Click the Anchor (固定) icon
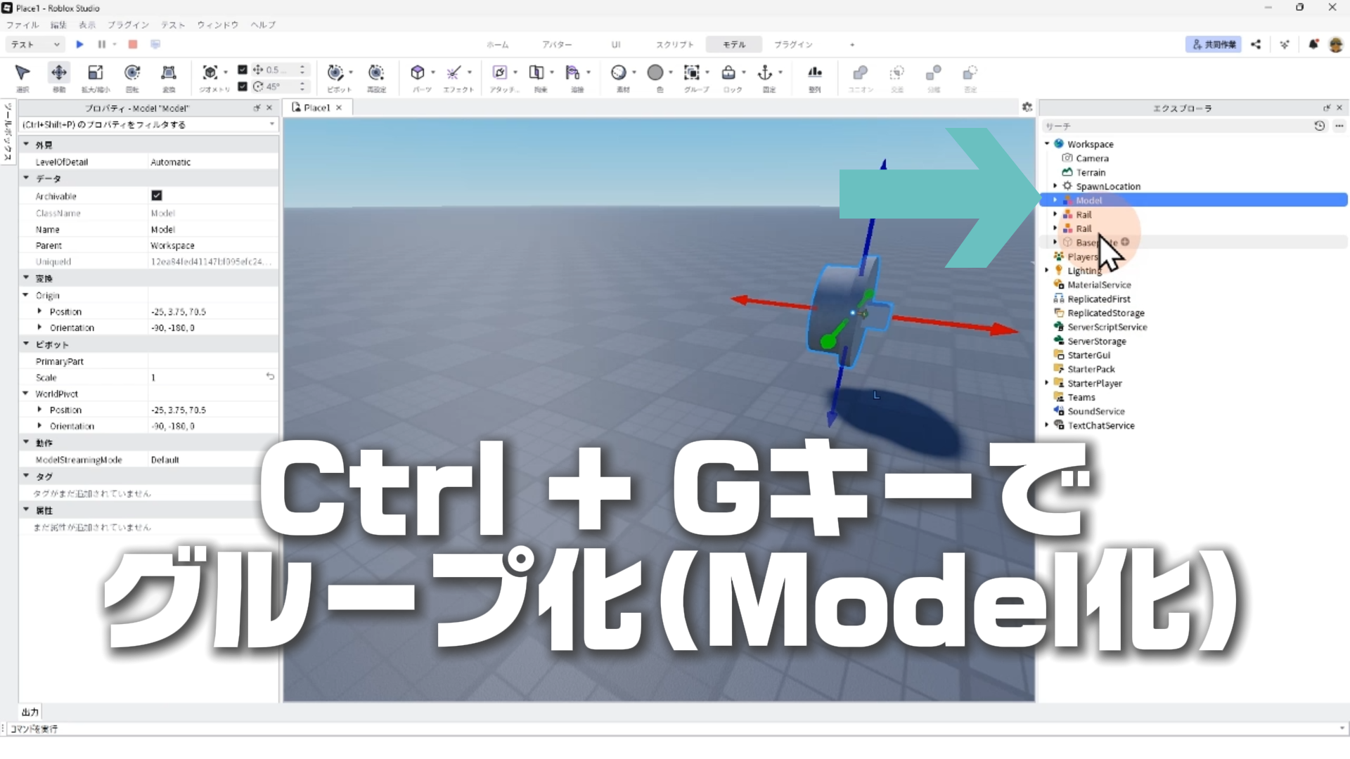Image resolution: width=1350 pixels, height=759 pixels. (765, 72)
